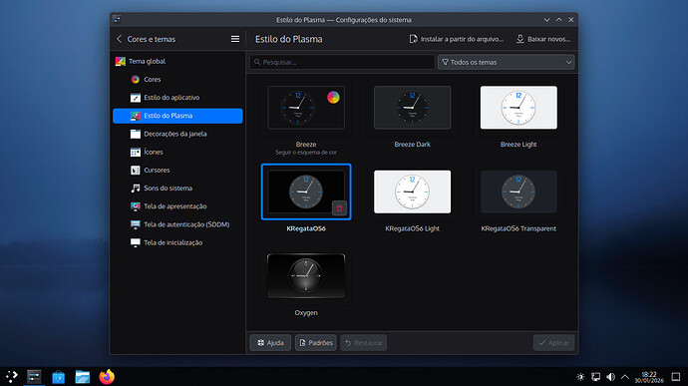Select the KRegataOS6 theme thumbnail

click(x=306, y=192)
